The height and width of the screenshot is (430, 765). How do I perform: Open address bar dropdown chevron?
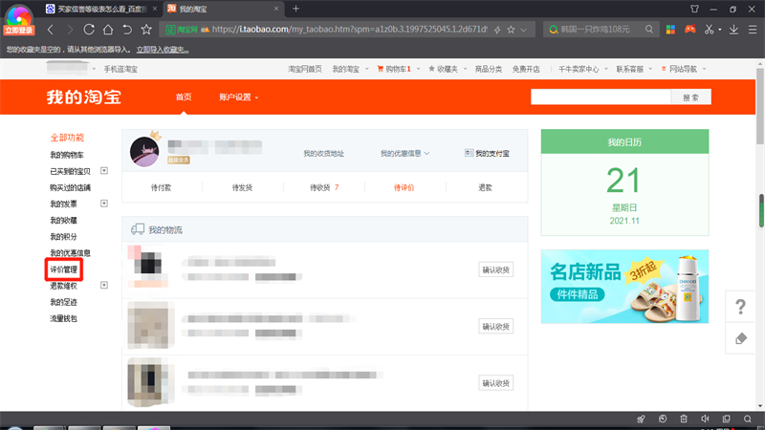524,31
